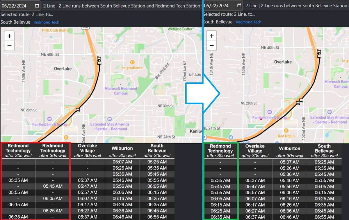Click Overlake Village column header in left table
The image size is (349, 220).
pyautogui.click(x=88, y=151)
